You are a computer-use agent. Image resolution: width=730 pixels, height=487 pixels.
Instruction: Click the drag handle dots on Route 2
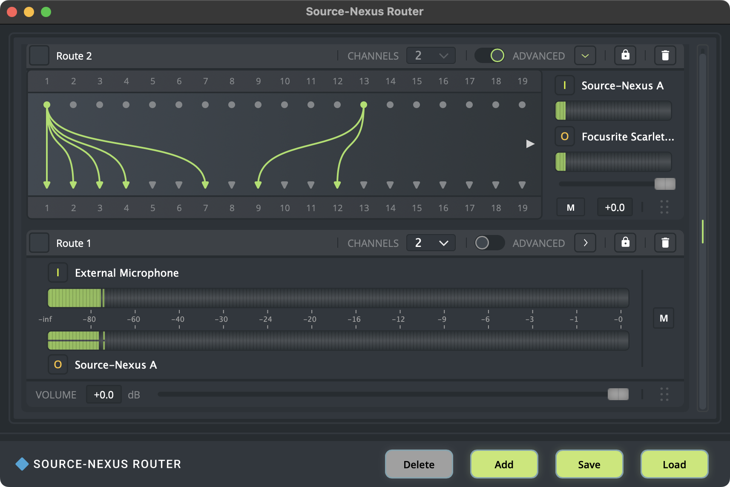pyautogui.click(x=664, y=207)
